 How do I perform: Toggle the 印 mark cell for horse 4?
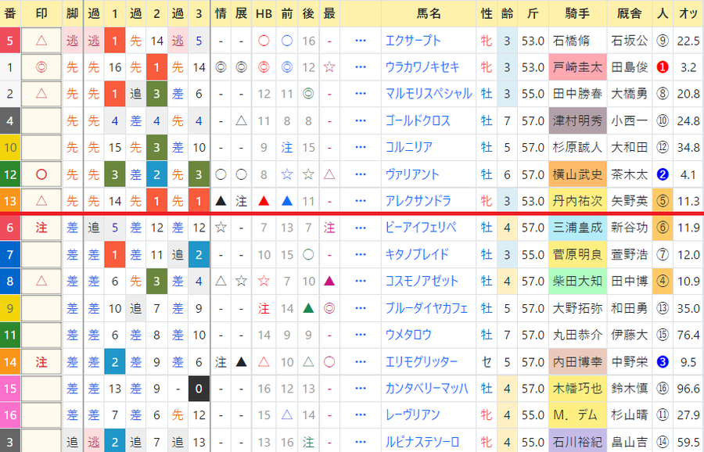coord(41,120)
